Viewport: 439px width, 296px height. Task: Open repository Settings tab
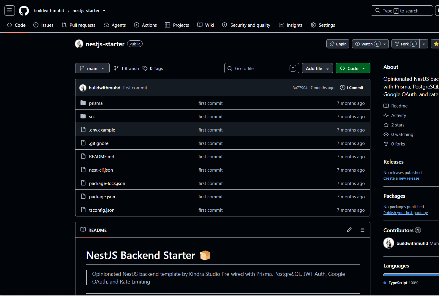[323, 25]
